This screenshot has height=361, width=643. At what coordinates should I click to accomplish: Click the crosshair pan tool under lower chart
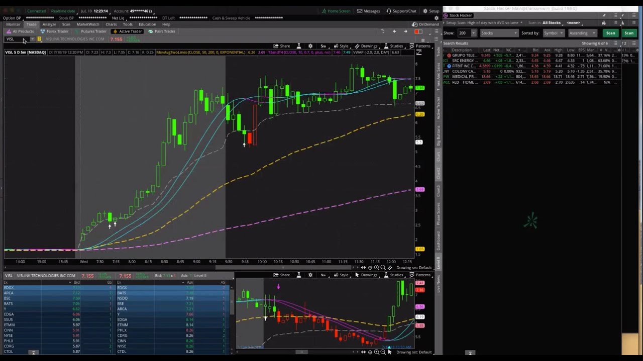click(370, 352)
